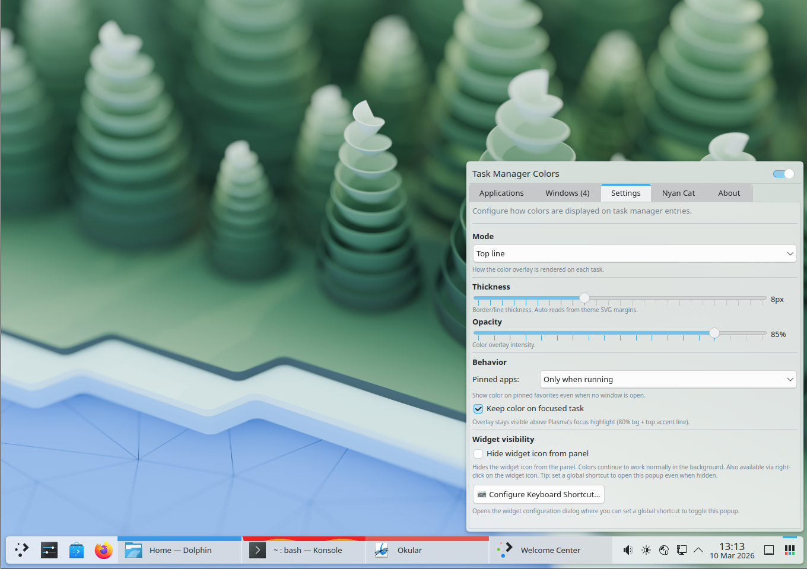
Task: Switch to the Okular task
Action: 427,550
